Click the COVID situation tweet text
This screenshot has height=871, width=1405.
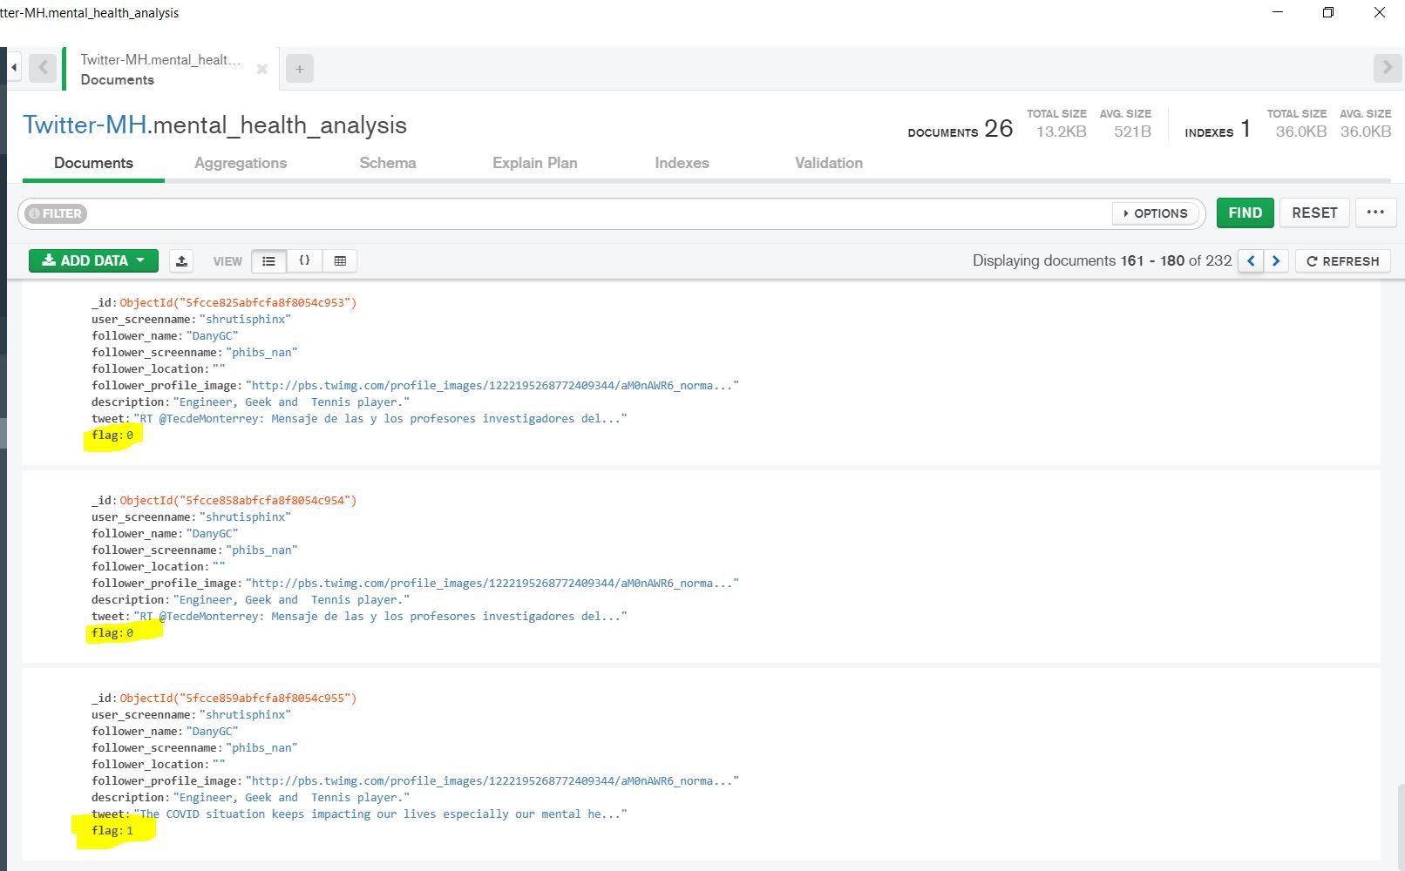pyautogui.click(x=380, y=814)
